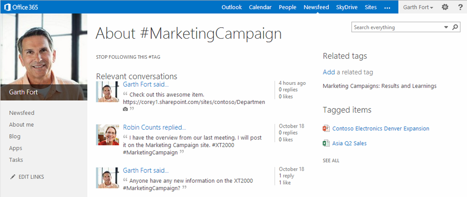
Task: Expand the search scope dropdown arrow
Action: [x=446, y=27]
